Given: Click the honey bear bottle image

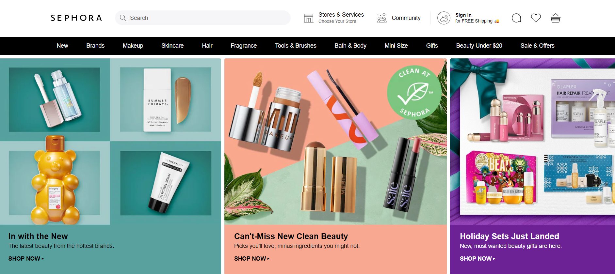Looking at the screenshot, I should coord(55,179).
